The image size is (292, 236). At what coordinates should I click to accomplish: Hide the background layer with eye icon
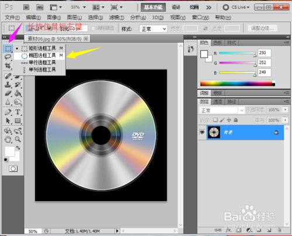pyautogui.click(x=202, y=132)
